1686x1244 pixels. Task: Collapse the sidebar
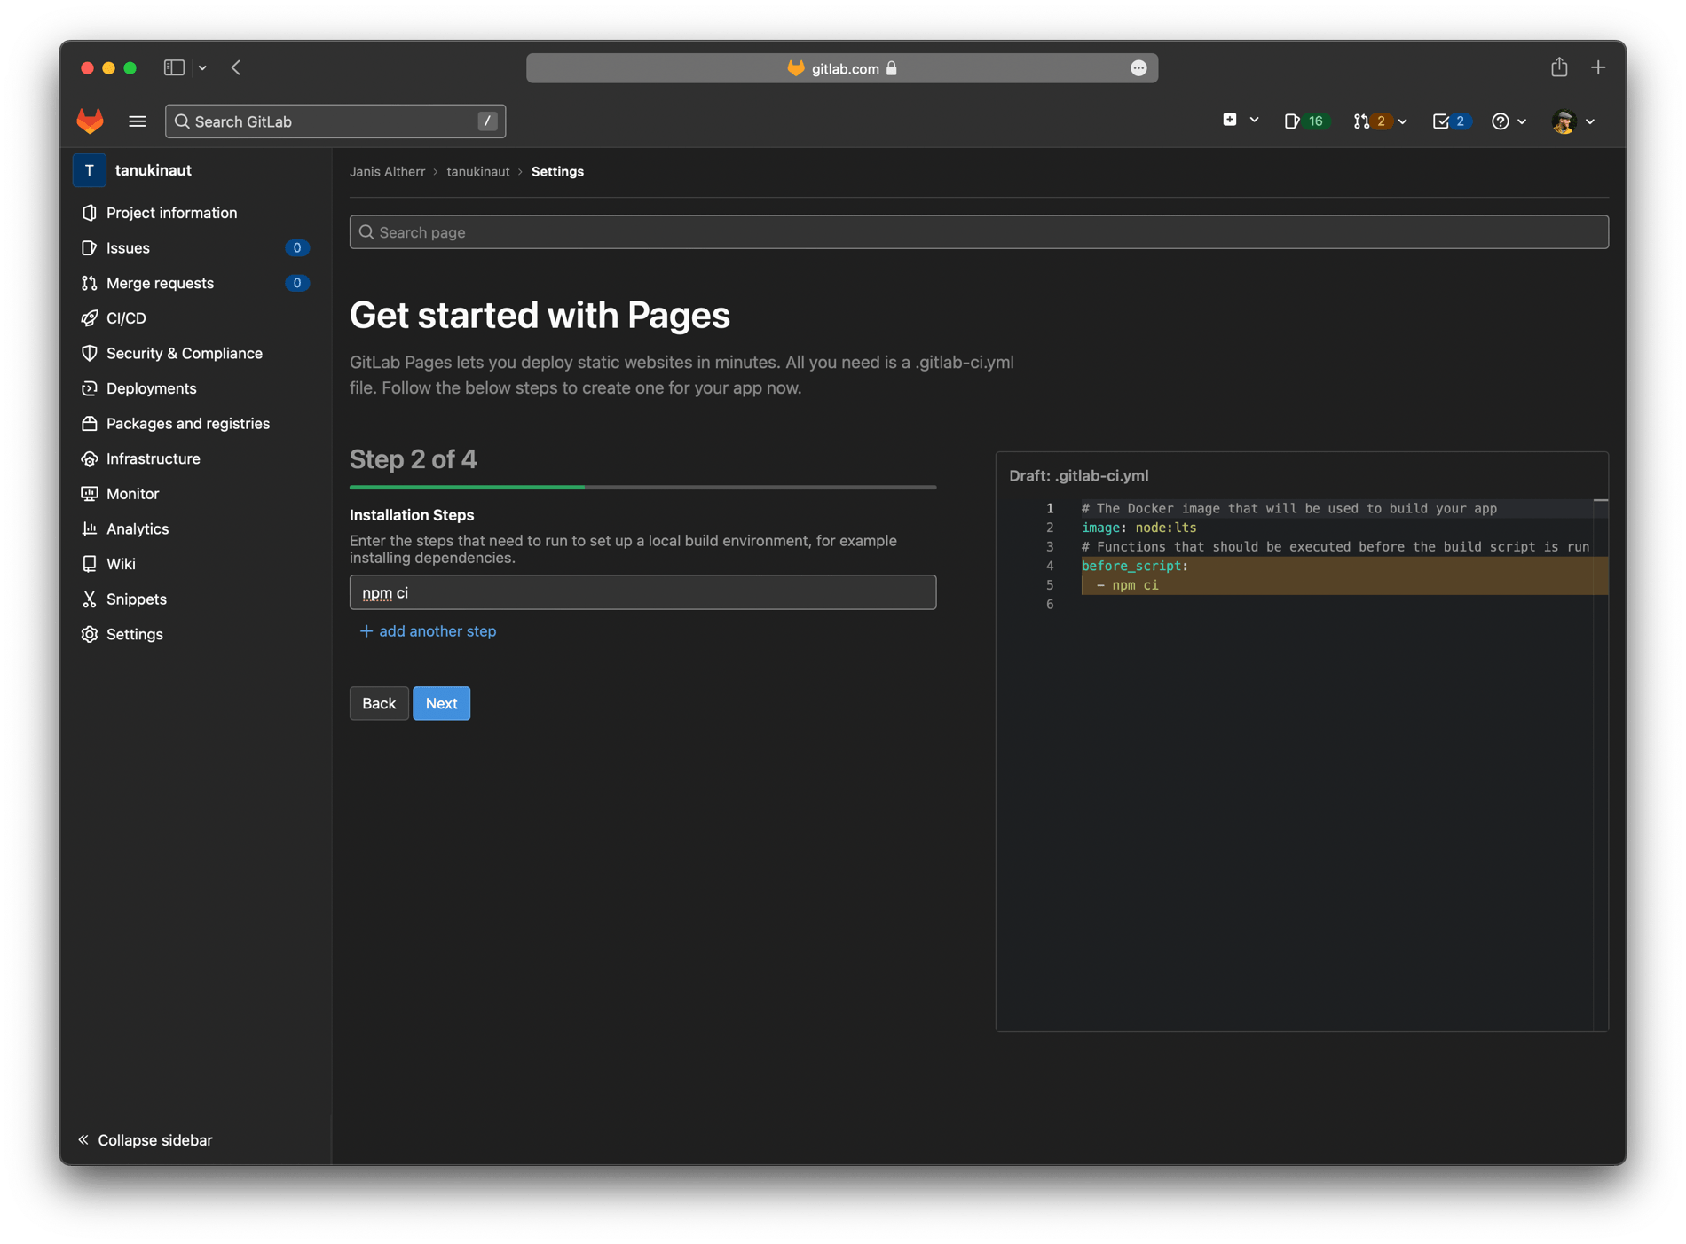click(x=145, y=1139)
